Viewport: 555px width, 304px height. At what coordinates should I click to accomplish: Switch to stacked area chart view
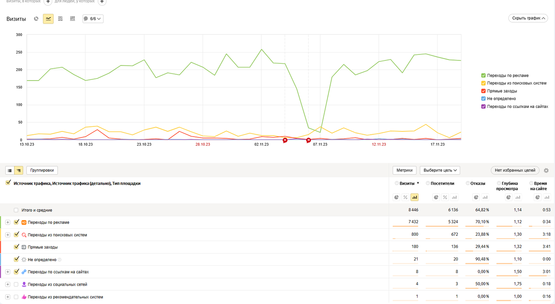tap(60, 19)
